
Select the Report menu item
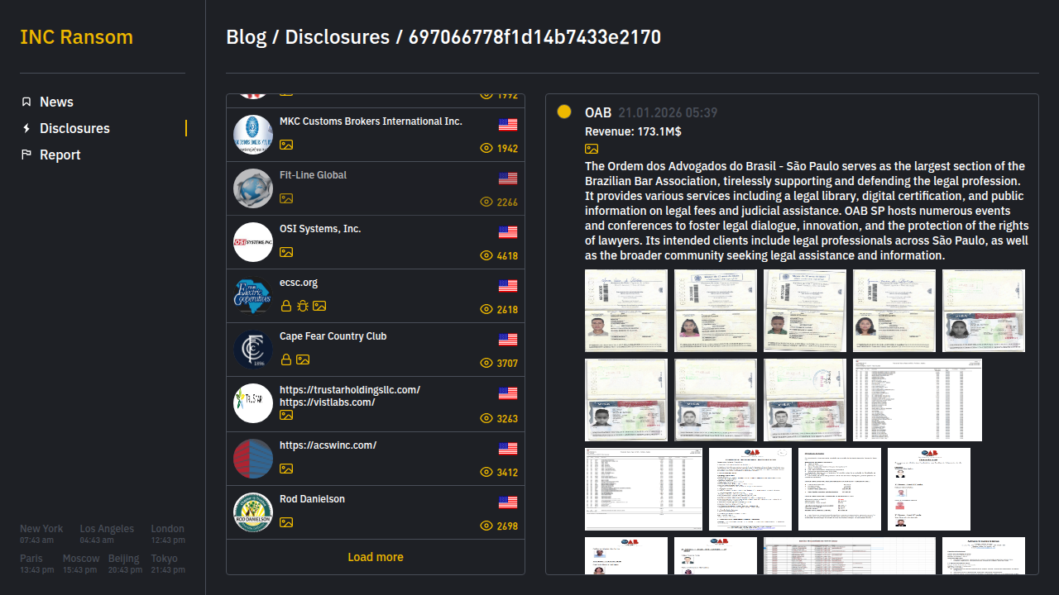pos(60,155)
